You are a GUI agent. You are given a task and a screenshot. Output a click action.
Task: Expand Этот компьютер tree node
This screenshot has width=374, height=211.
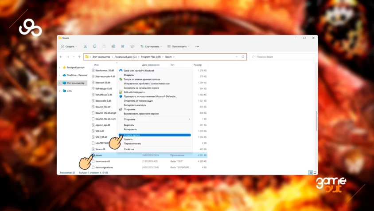click(60, 83)
